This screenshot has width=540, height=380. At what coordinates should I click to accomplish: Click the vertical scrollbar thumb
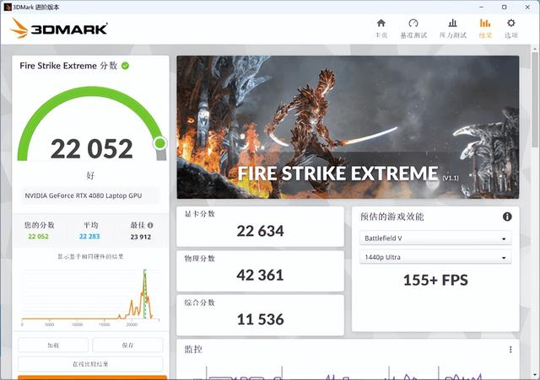[x=535, y=99]
